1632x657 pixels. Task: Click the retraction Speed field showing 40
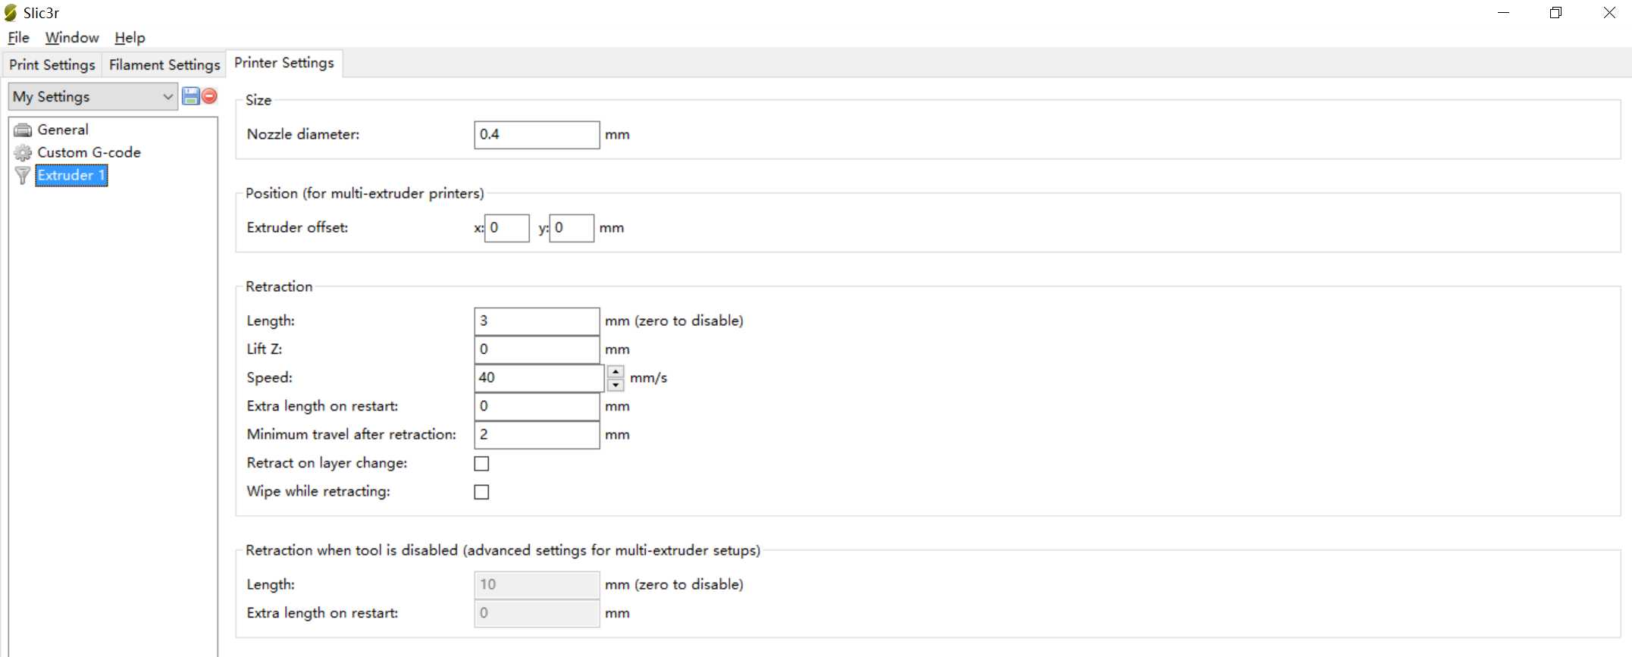click(x=539, y=378)
